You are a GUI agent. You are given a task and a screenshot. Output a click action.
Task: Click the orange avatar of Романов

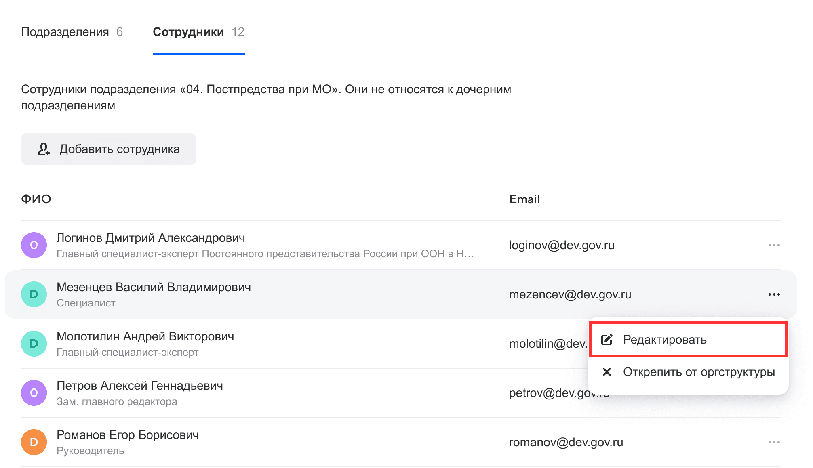point(34,442)
